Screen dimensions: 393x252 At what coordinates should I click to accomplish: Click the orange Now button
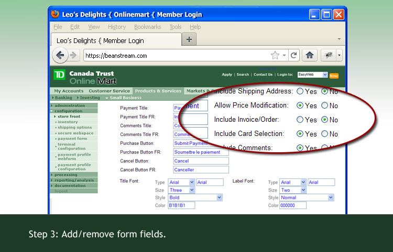tap(334, 76)
